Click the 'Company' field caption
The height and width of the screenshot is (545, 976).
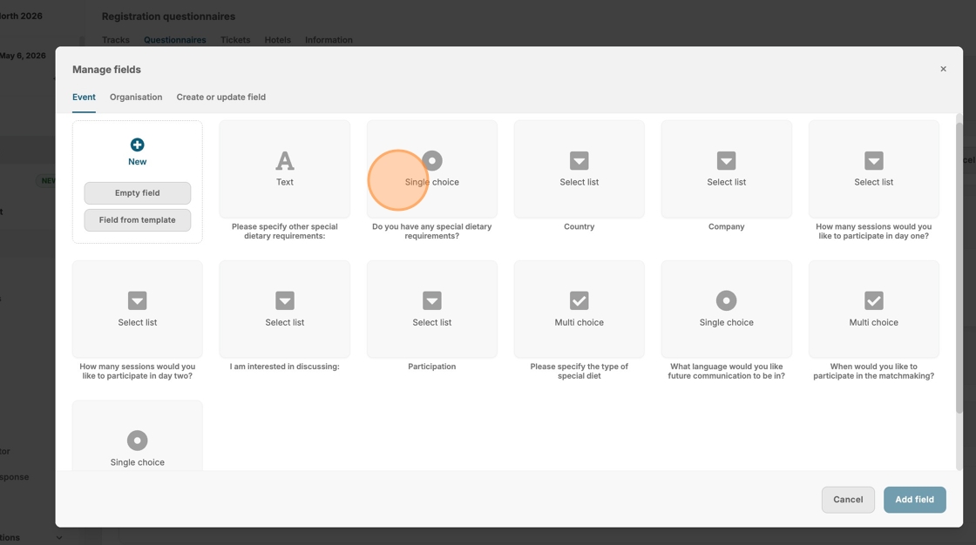tap(727, 226)
